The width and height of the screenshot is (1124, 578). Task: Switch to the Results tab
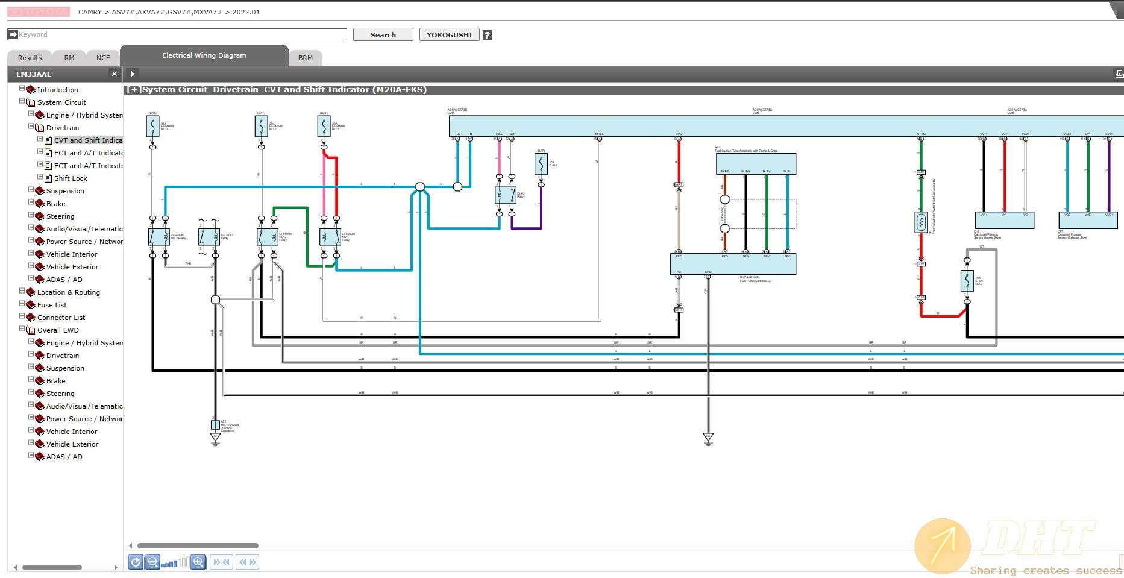[x=30, y=58]
